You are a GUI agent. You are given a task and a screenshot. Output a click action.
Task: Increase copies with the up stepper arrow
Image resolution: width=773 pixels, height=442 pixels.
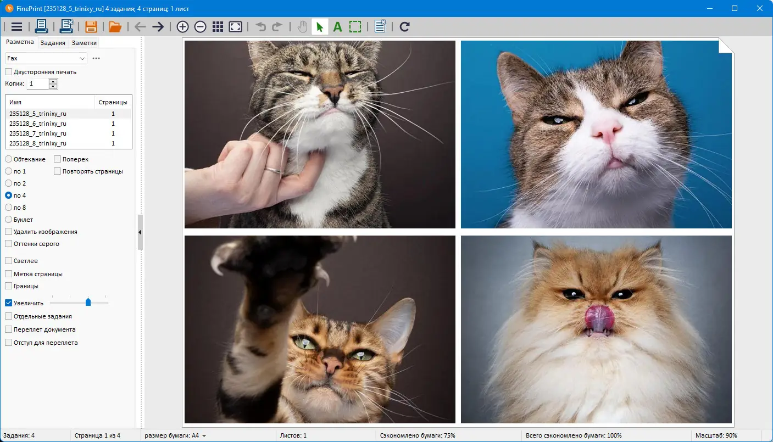pyautogui.click(x=53, y=81)
